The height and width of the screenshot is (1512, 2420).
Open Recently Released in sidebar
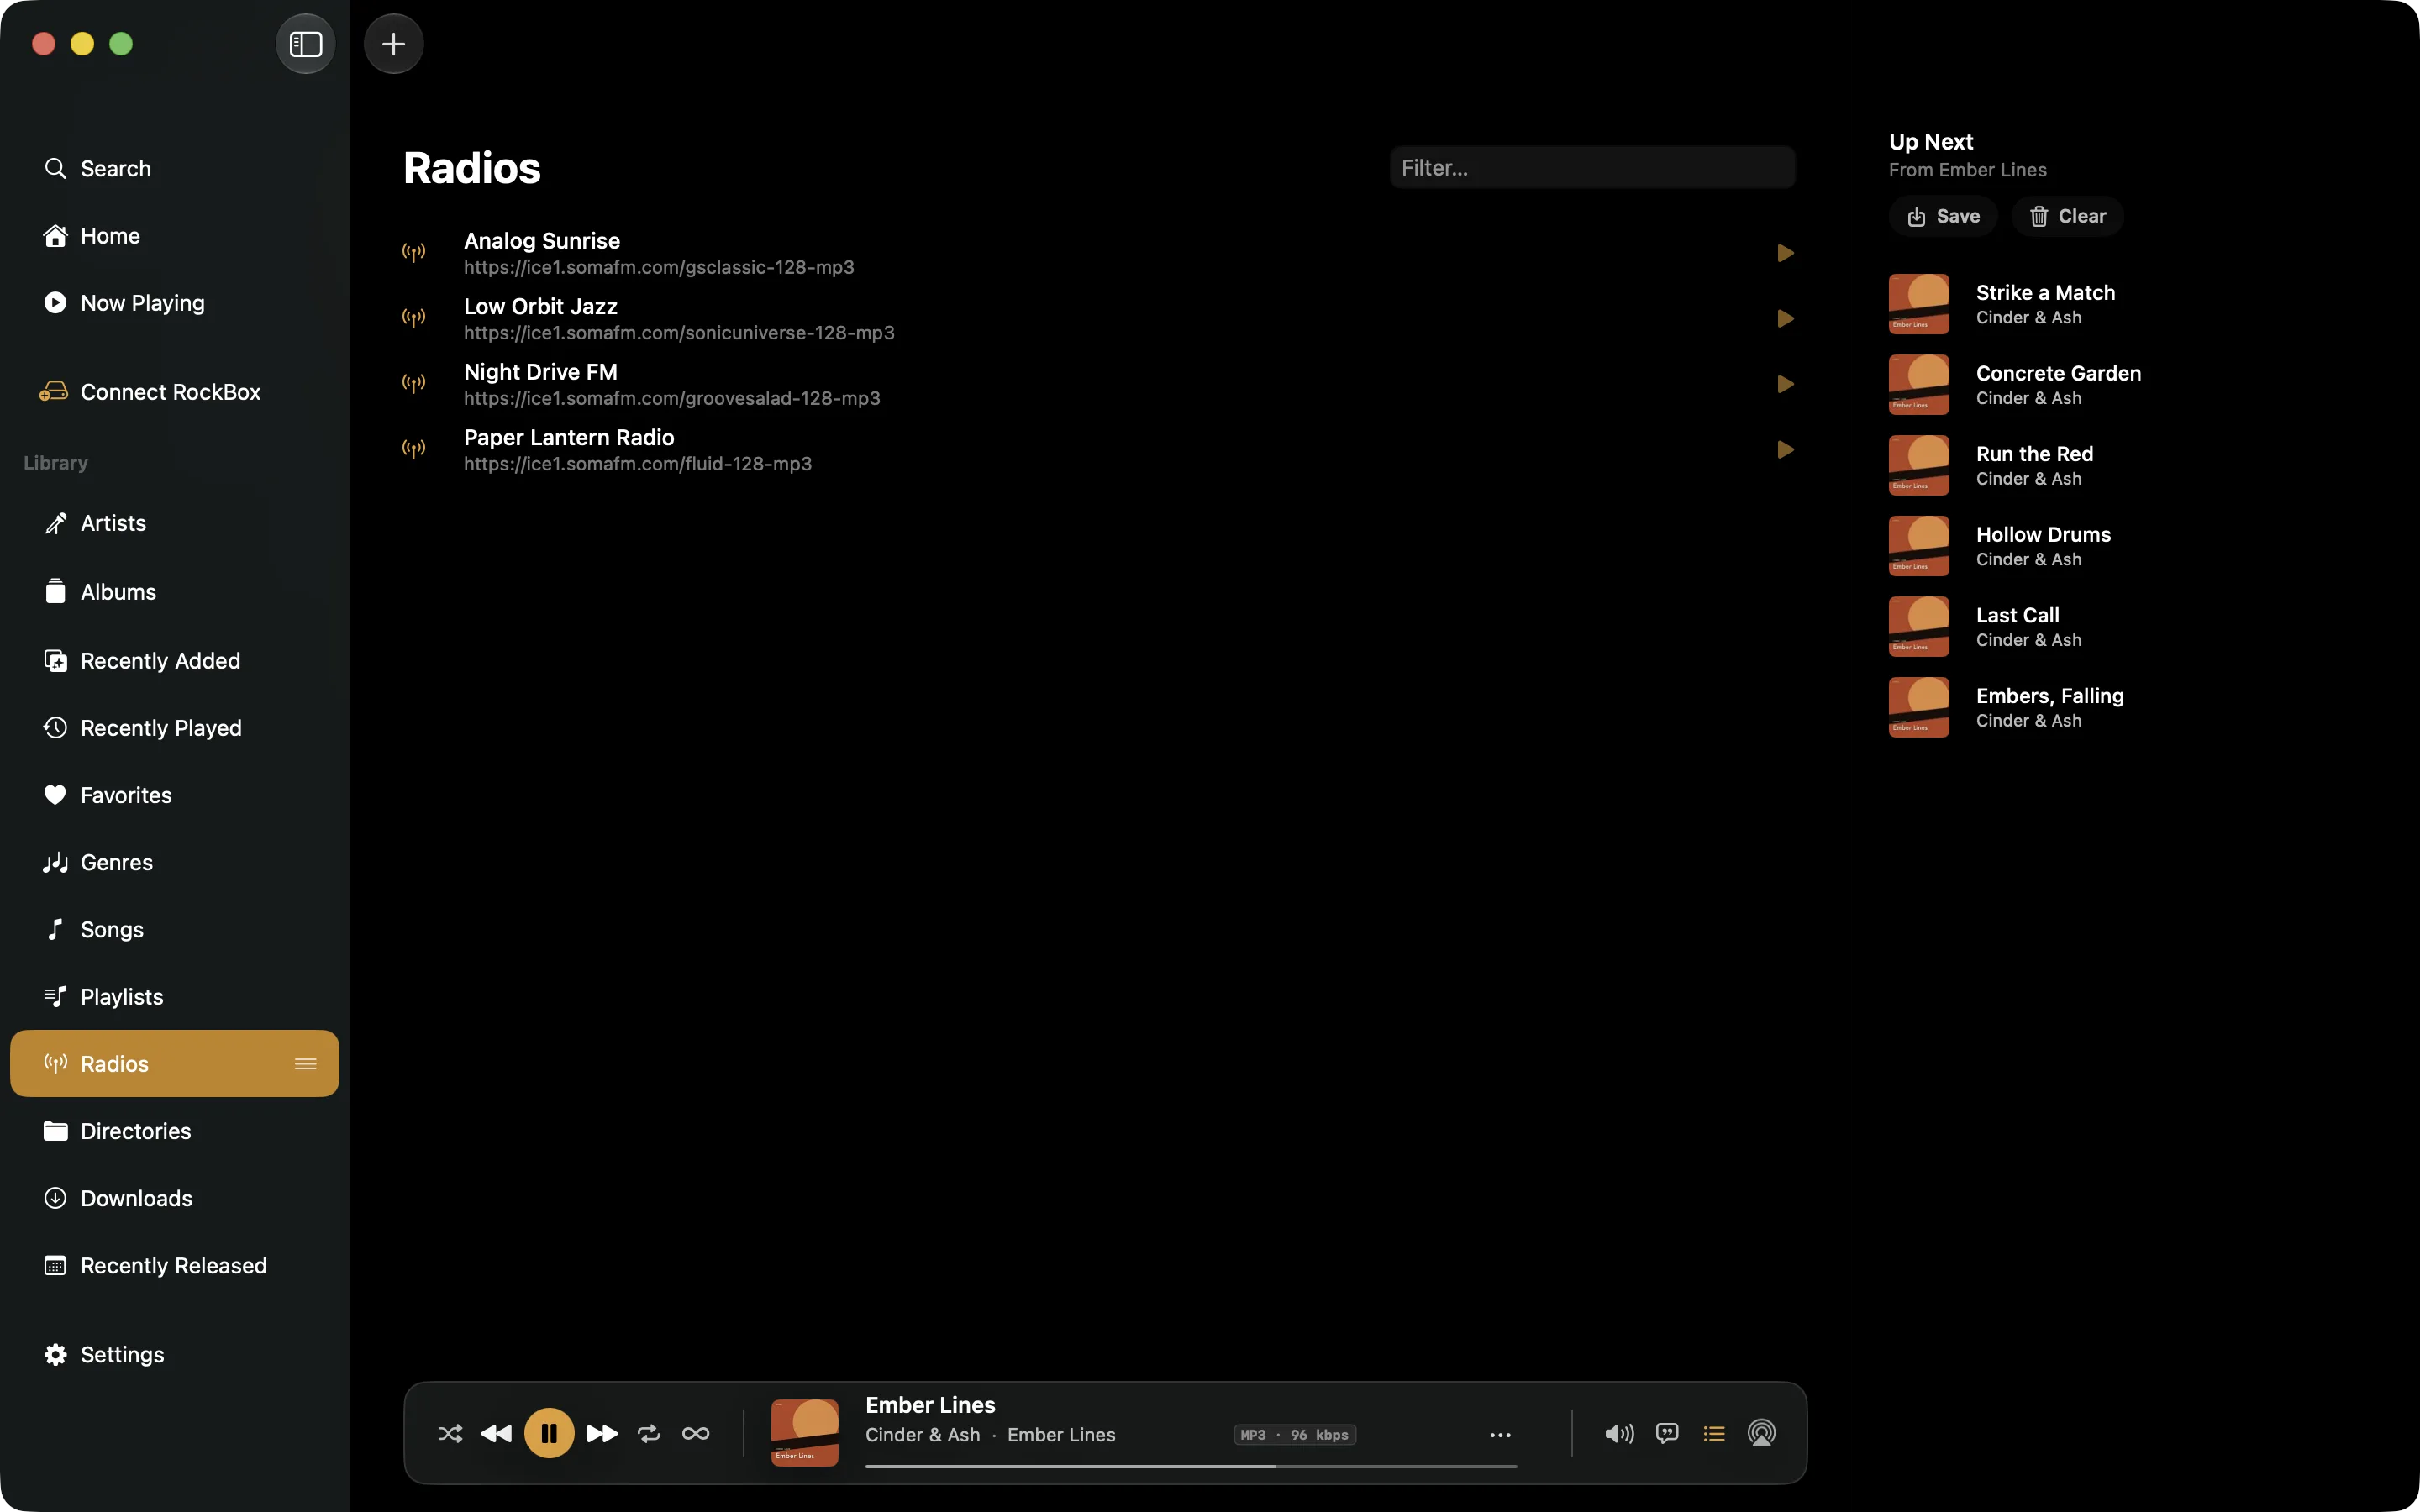175,1265
